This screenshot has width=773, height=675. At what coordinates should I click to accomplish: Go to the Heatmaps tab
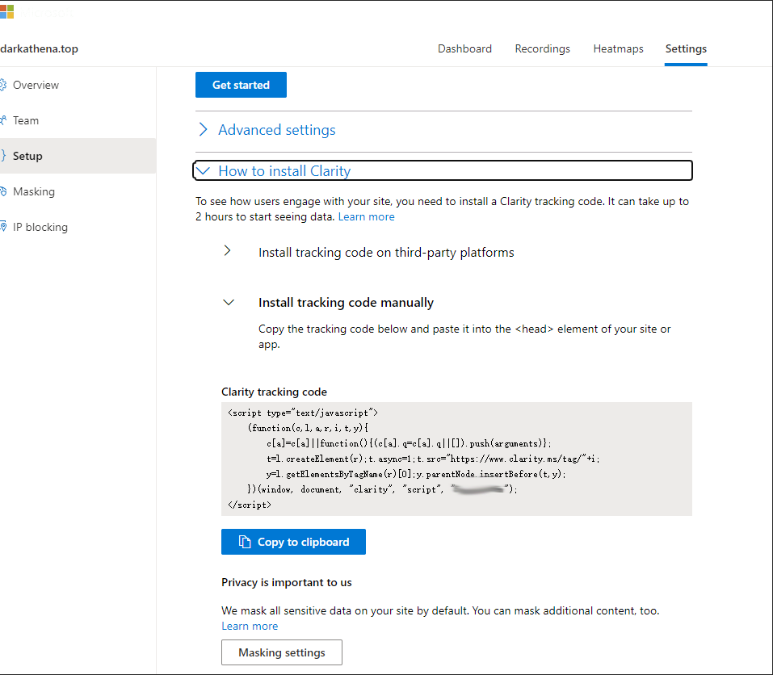[x=618, y=48]
